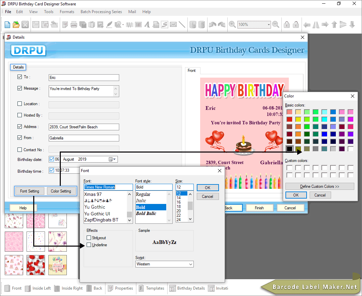The width and height of the screenshot is (362, 296).
Task: Create a new file via toolbar icon
Action: [7, 25]
